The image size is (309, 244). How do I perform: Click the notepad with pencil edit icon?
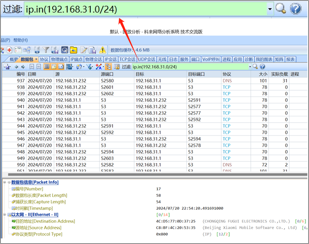(84, 50)
